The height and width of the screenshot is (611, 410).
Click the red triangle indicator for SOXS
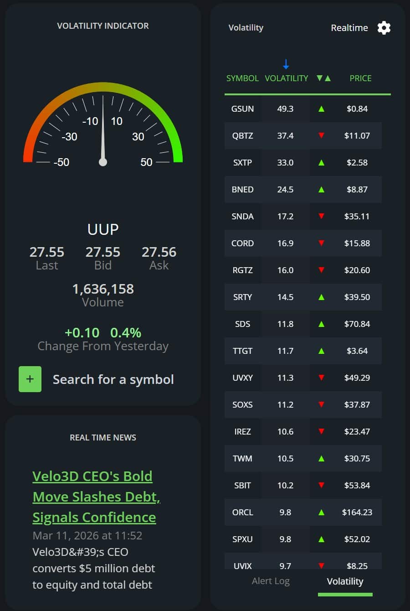321,404
